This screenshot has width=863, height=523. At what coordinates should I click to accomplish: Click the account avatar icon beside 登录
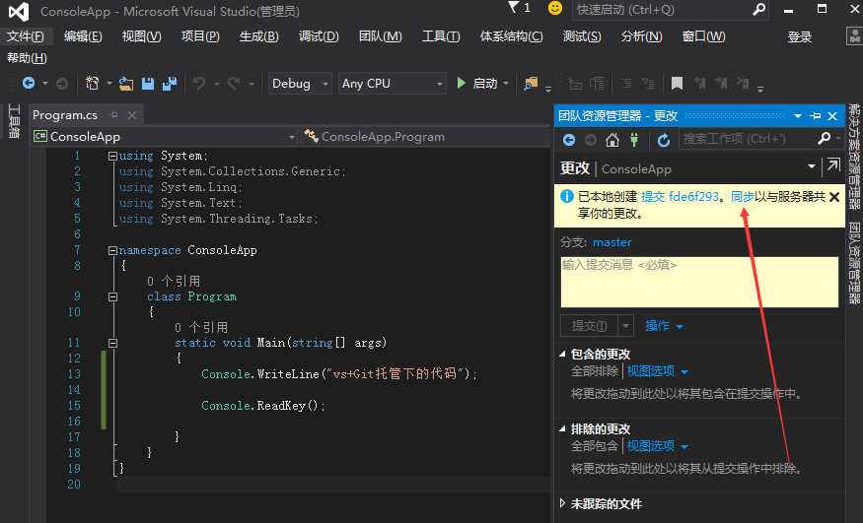854,36
